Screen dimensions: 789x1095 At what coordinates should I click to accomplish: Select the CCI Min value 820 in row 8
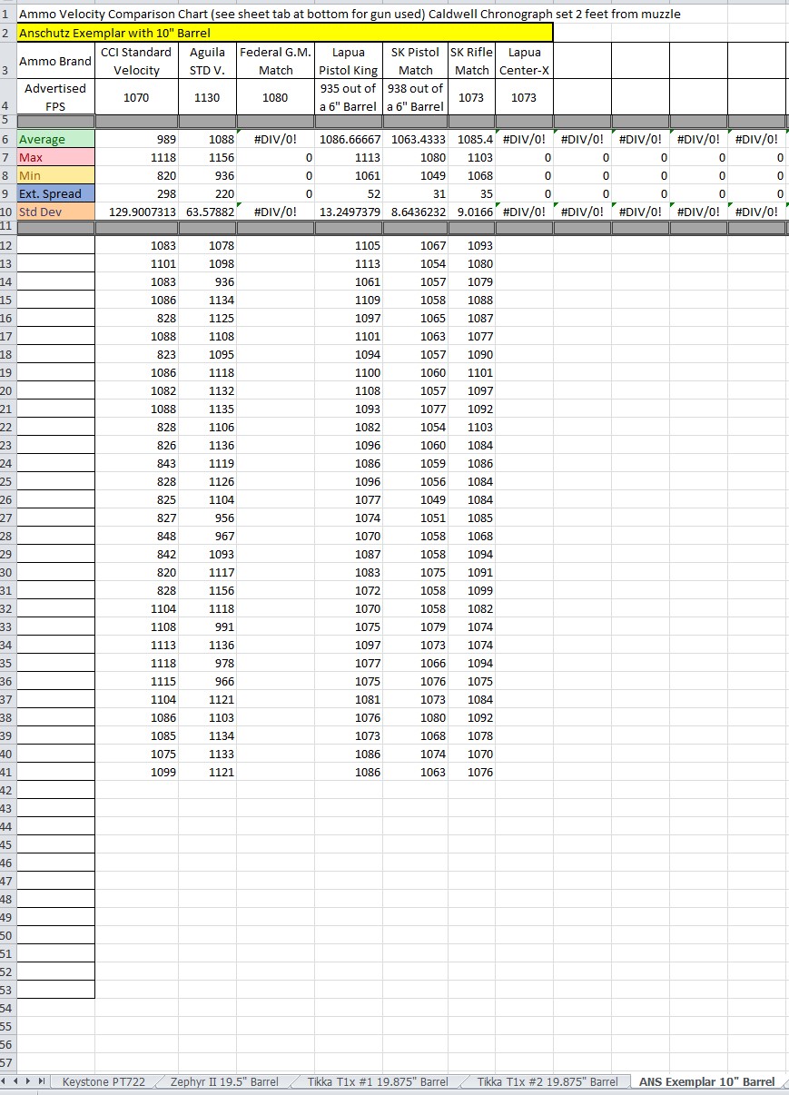point(136,175)
